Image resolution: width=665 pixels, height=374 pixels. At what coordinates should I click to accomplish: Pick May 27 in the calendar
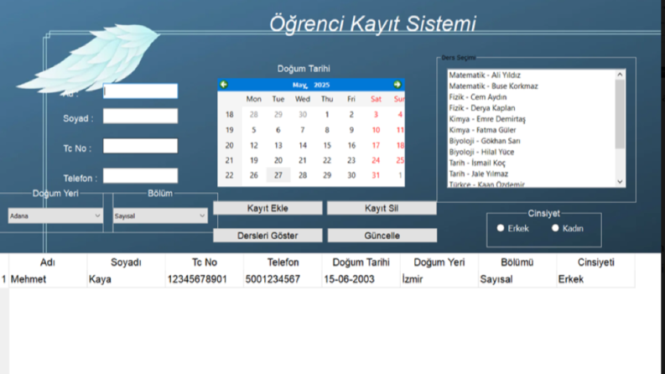tap(278, 175)
